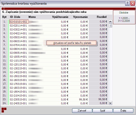Select ID cell 02-170315-001
Viewport: 136px width, 115px height.
tap(18, 84)
